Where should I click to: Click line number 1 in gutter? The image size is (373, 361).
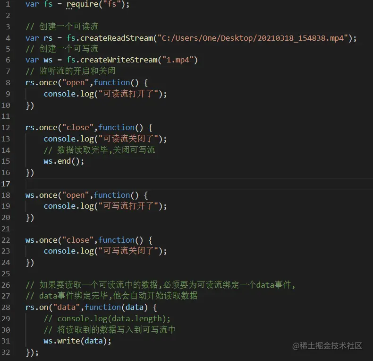tap(8, 4)
